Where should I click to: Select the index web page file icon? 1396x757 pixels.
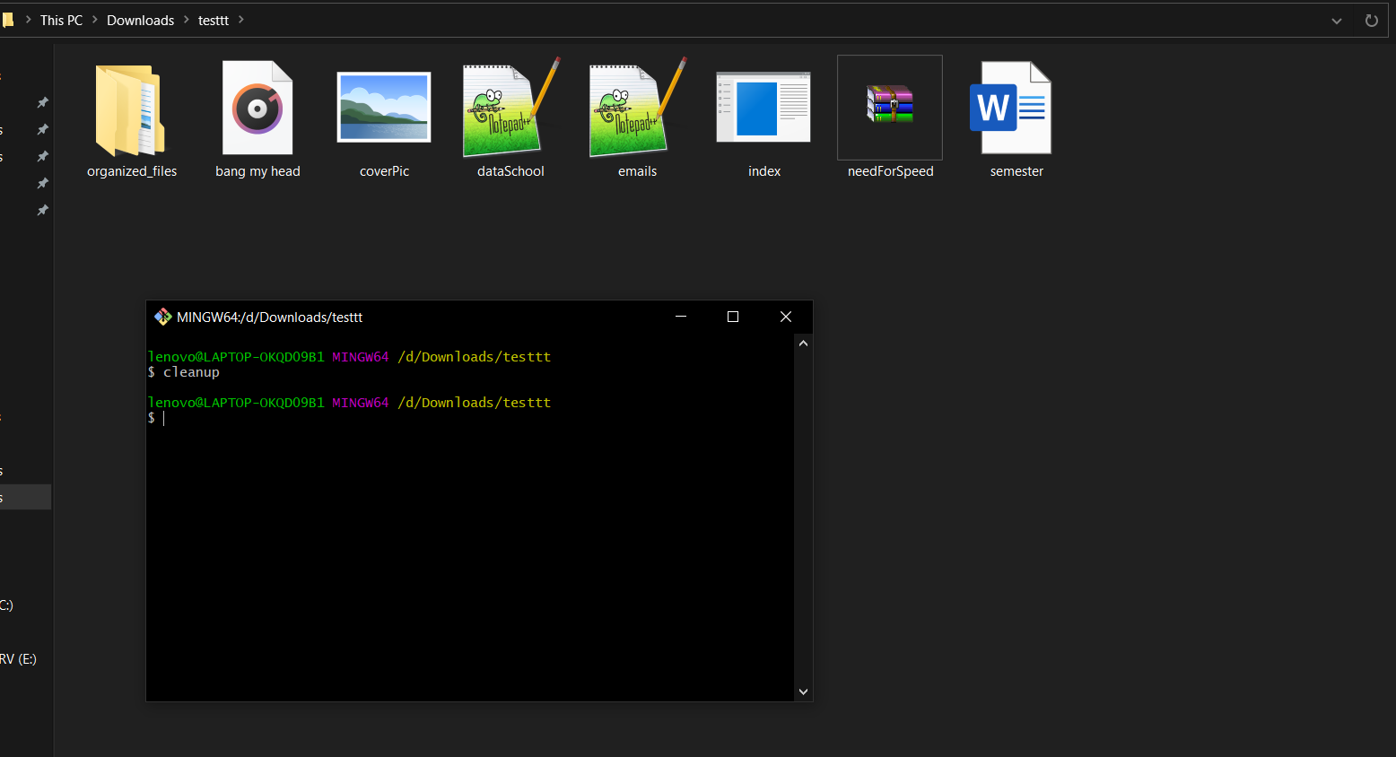[763, 108]
